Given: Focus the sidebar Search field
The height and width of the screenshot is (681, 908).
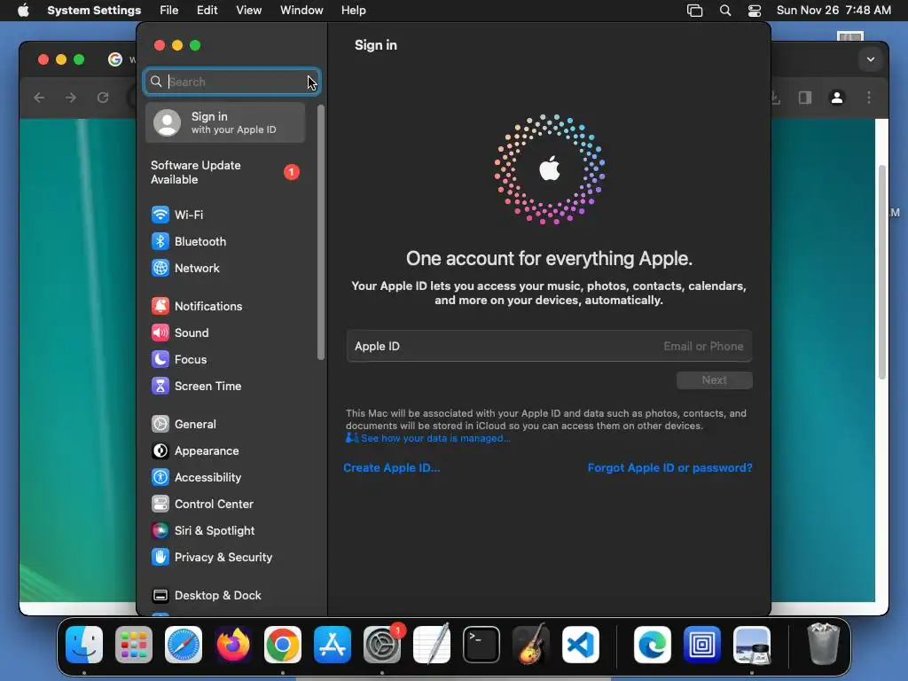Looking at the screenshot, I should tap(231, 82).
